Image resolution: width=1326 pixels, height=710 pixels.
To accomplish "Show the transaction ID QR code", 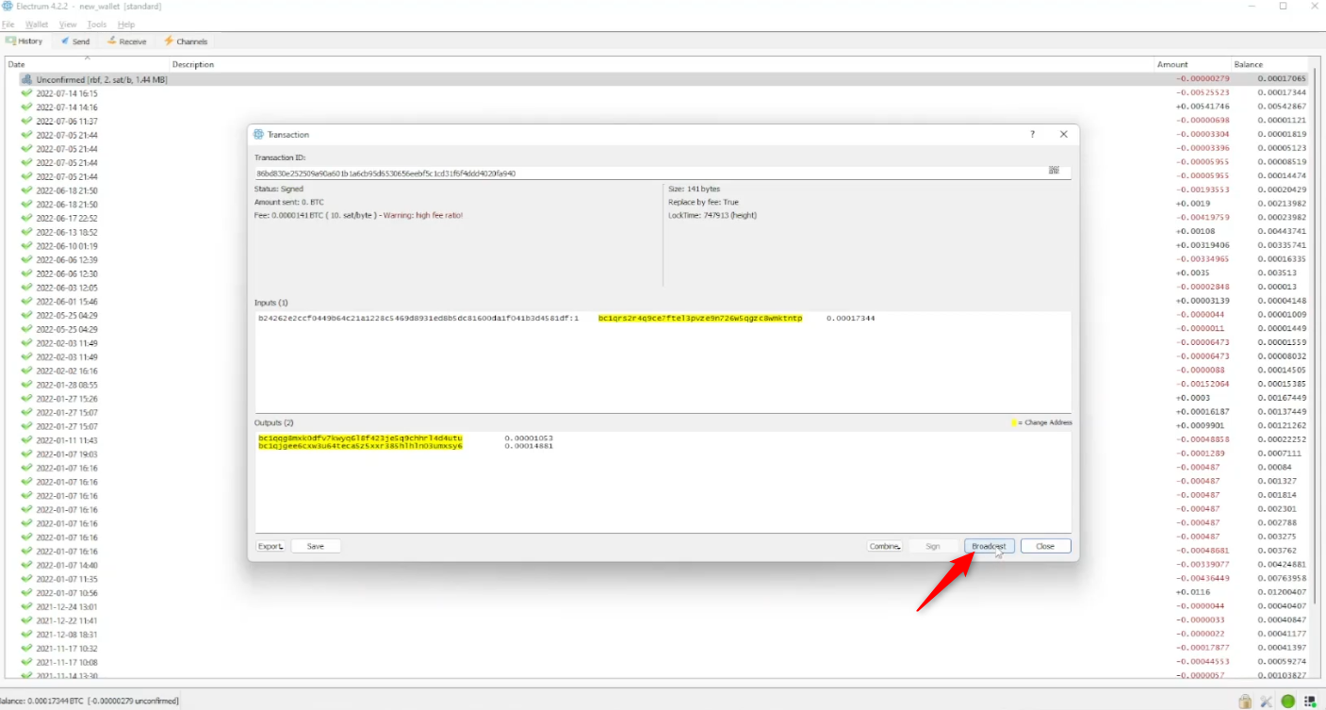I will pos(1054,171).
